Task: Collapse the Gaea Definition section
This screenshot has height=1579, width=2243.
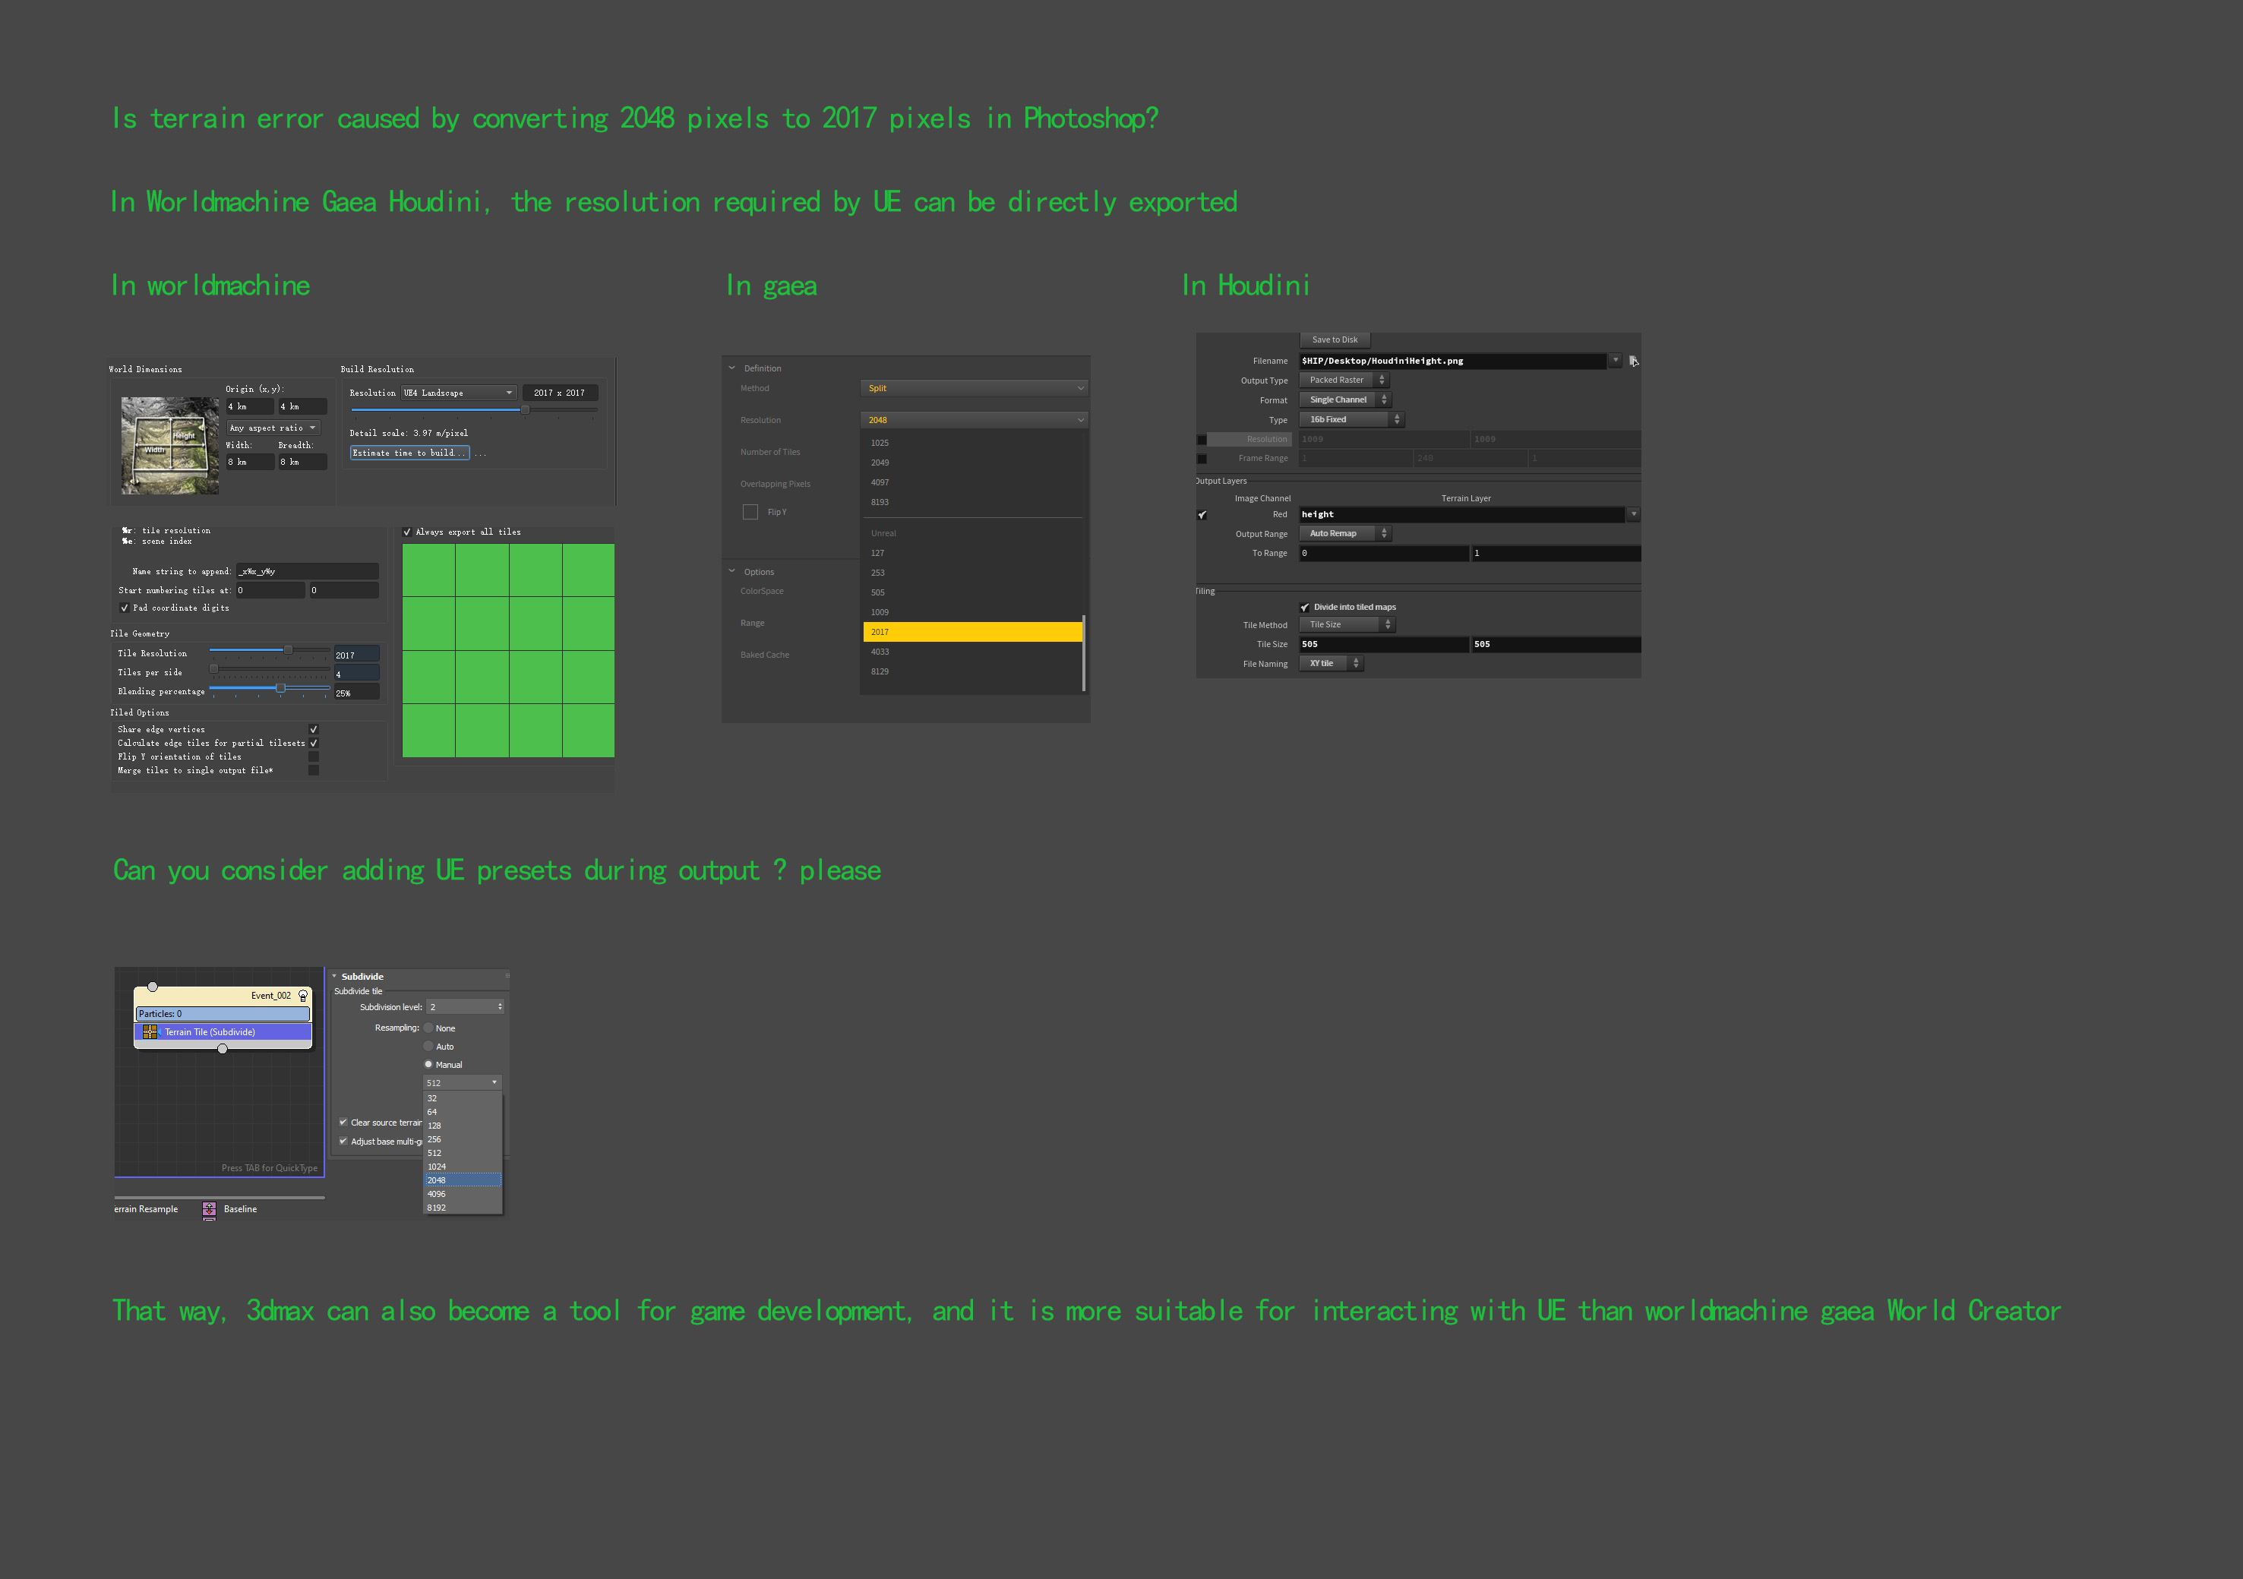Action: (x=731, y=368)
